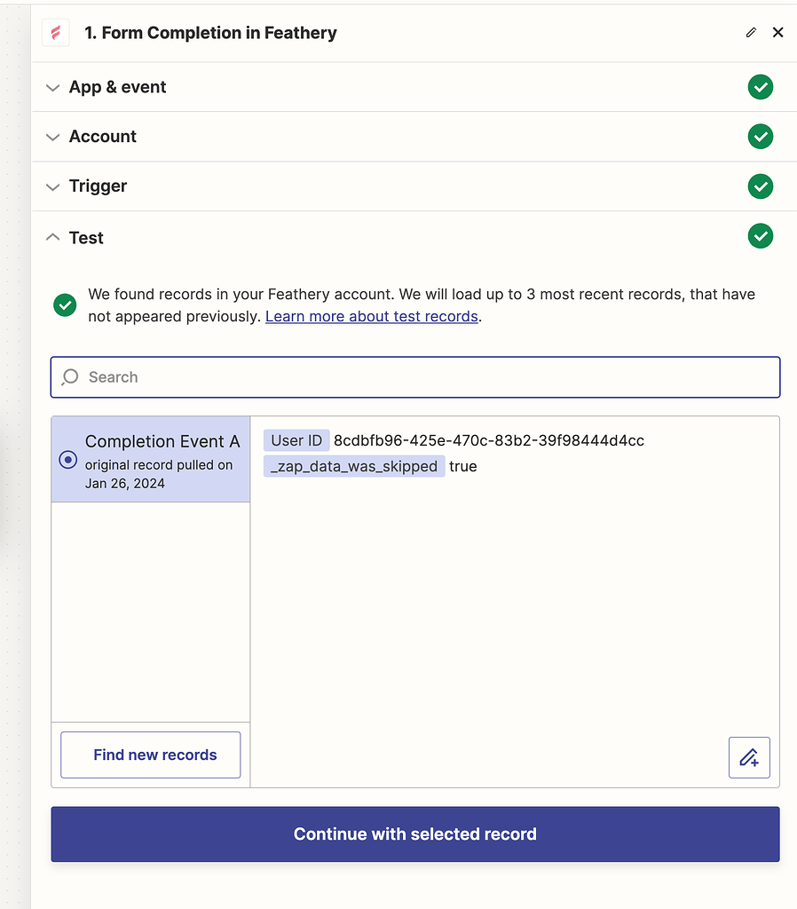Click the Find new records button
The width and height of the screenshot is (797, 909).
[150, 755]
